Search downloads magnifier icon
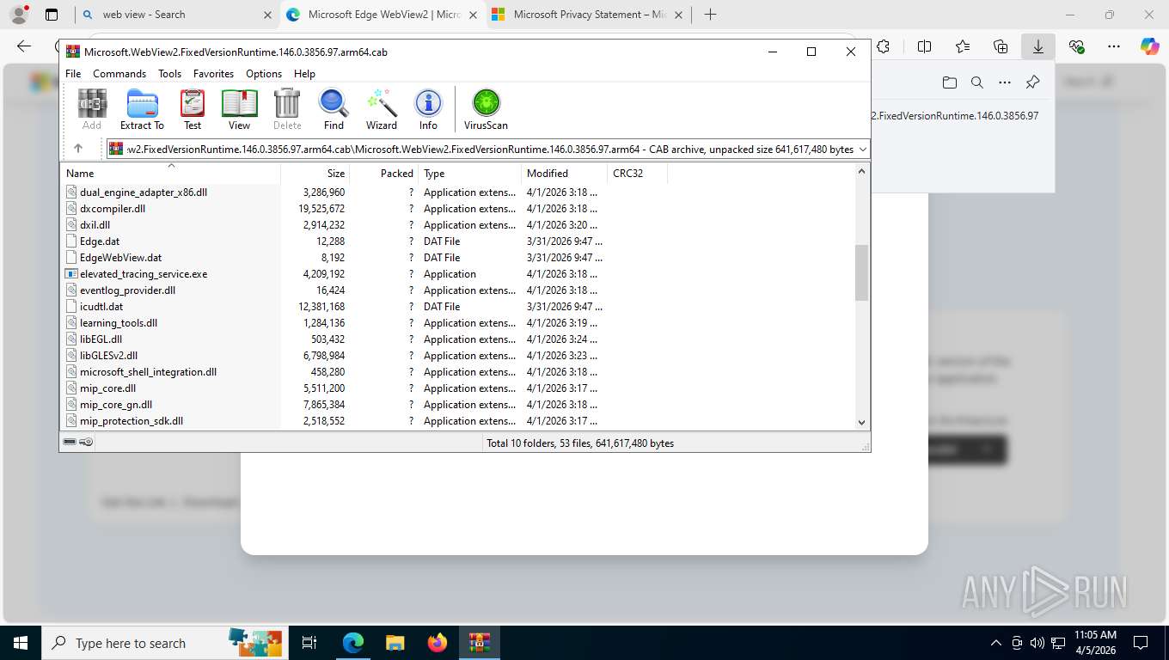Screen dimensions: 1169x660 point(977,82)
